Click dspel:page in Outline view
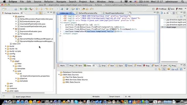Image resolution: width=187 pixels, height=105 pixels. (x=171, y=27)
